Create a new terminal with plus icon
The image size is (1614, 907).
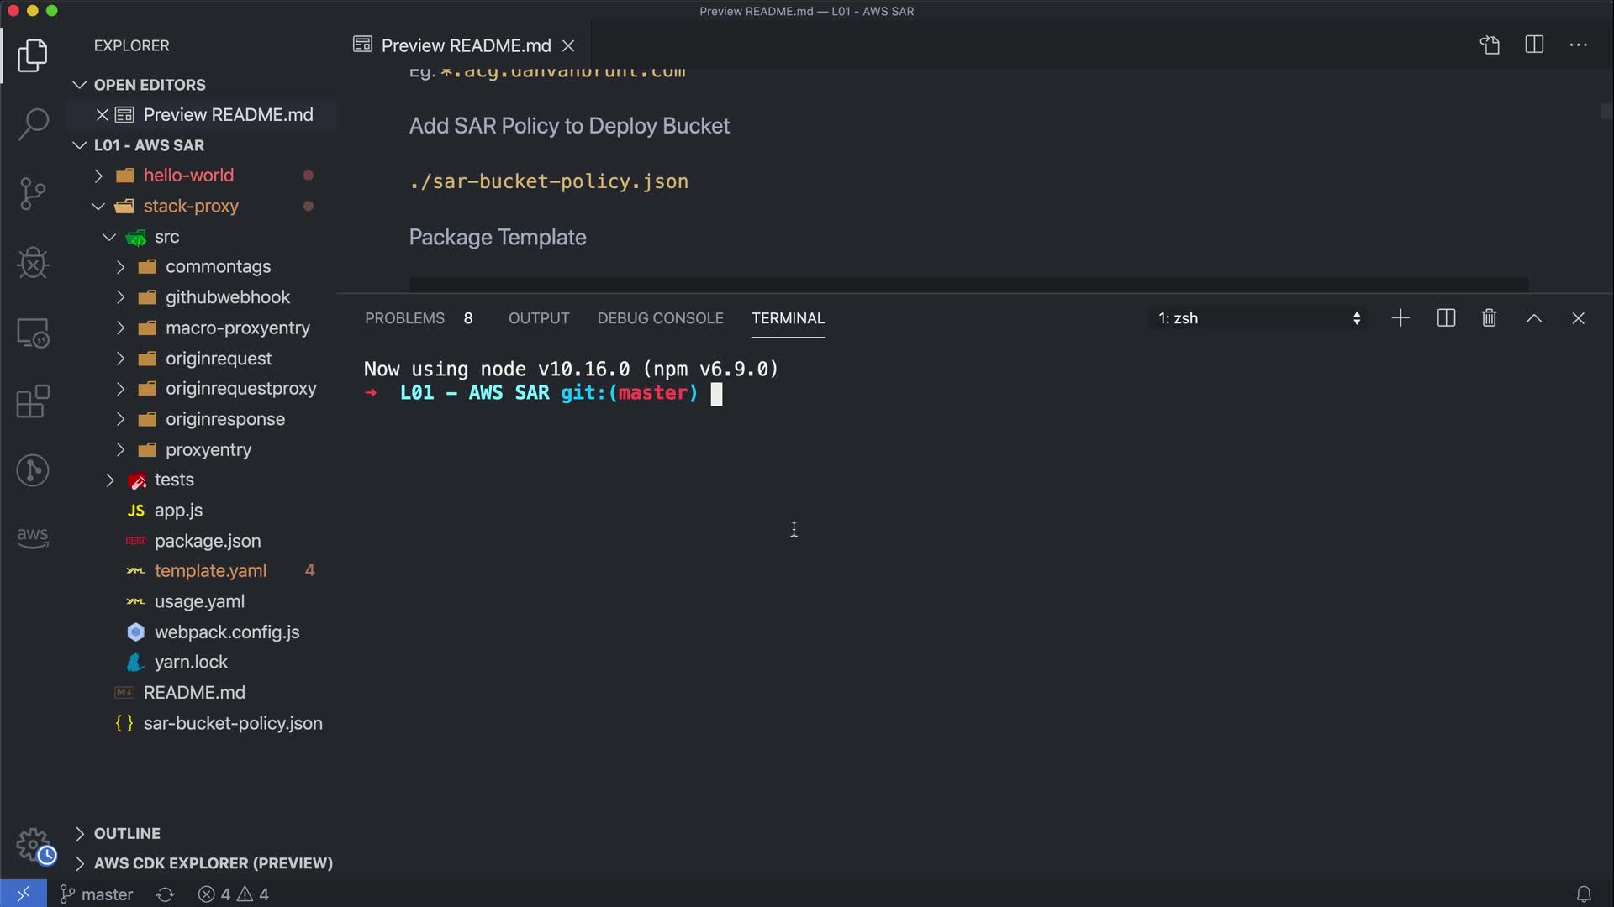coord(1400,318)
